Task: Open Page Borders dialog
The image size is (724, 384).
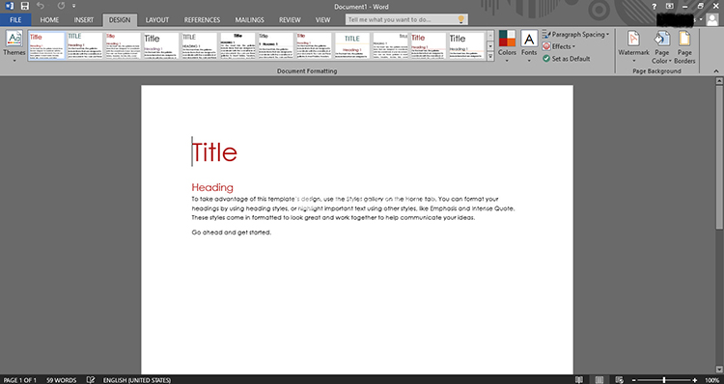Action: pyautogui.click(x=684, y=47)
